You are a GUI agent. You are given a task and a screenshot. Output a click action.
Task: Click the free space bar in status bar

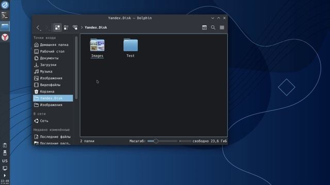coord(185,141)
